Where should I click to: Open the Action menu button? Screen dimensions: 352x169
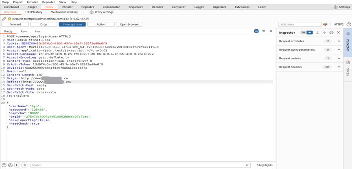click(x=101, y=24)
